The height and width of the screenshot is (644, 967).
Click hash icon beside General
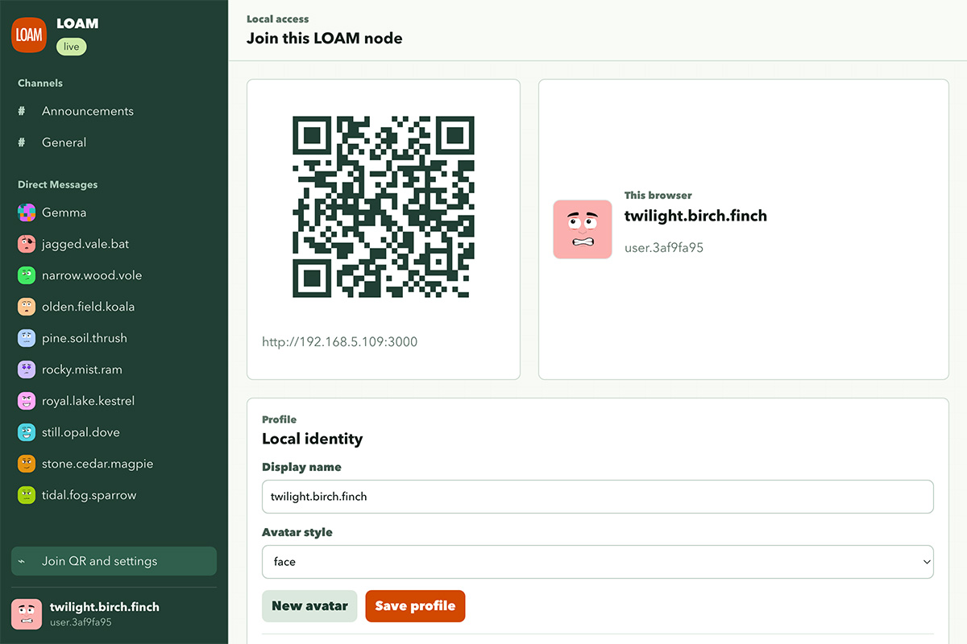[x=22, y=142]
